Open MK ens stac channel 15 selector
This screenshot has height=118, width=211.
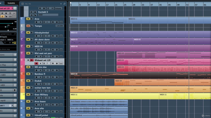[46, 70]
